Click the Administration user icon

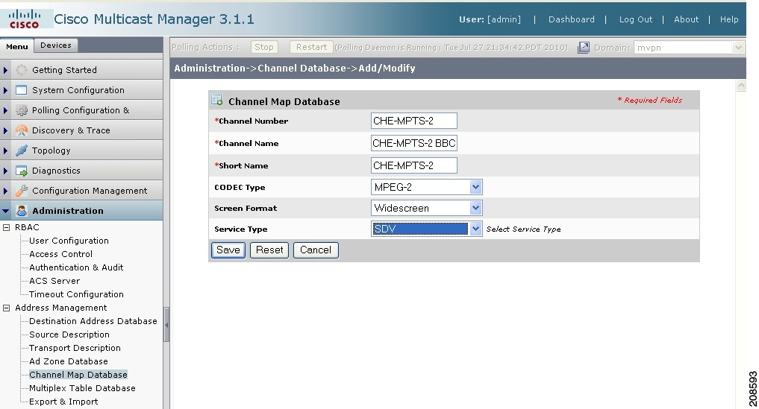click(x=22, y=211)
